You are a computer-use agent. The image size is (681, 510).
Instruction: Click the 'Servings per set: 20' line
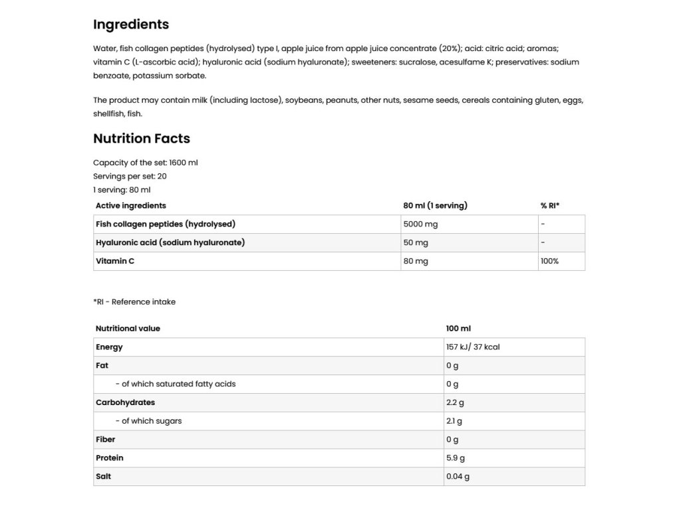[x=130, y=176]
